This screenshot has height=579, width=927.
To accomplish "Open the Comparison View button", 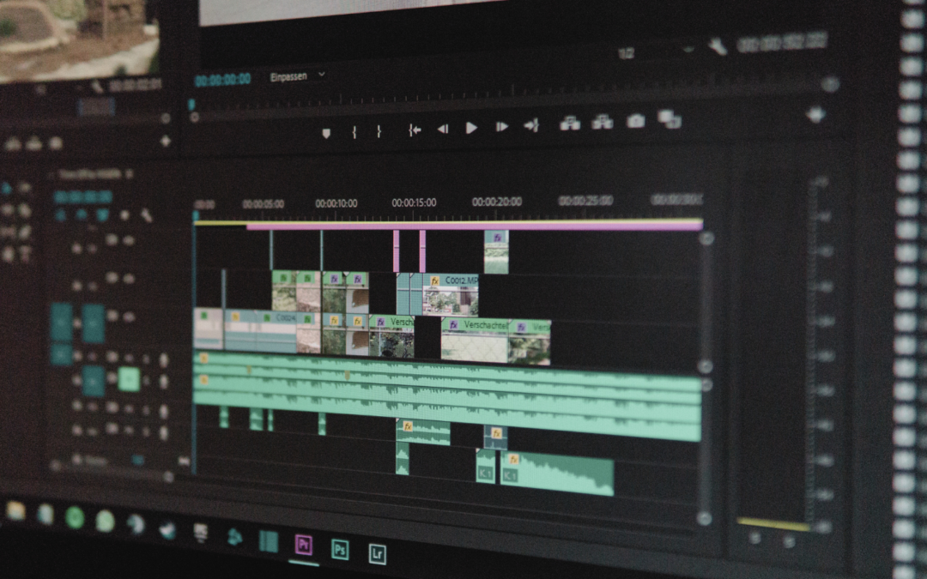I will 669,118.
